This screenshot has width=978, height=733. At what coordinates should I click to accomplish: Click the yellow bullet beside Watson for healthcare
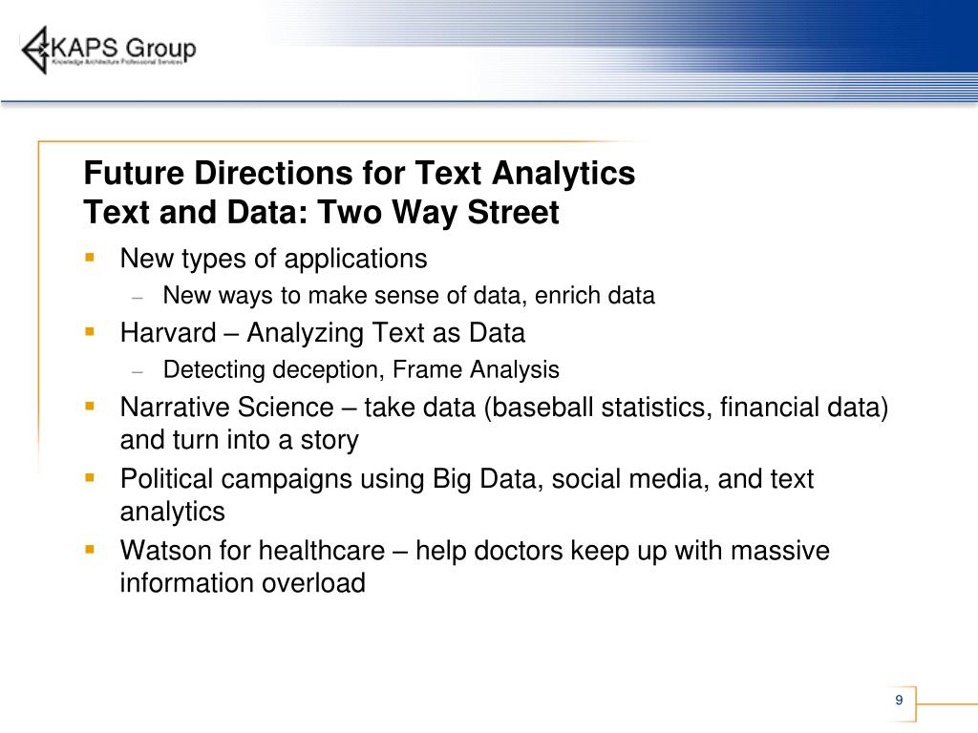pos(89,550)
